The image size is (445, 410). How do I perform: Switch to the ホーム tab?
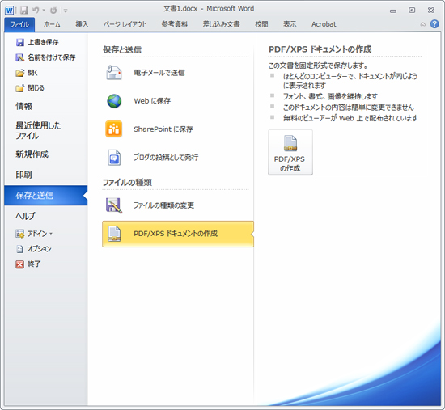[52, 24]
